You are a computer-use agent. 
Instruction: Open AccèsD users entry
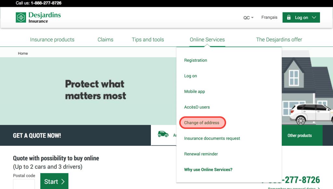[x=197, y=107]
